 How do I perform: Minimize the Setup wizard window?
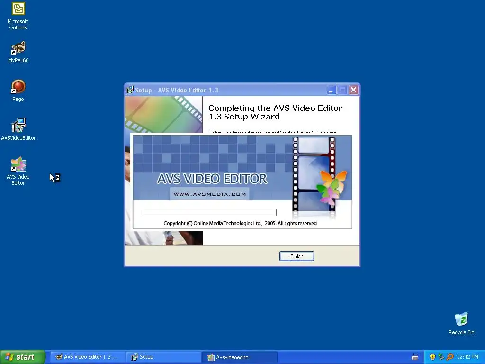331,90
